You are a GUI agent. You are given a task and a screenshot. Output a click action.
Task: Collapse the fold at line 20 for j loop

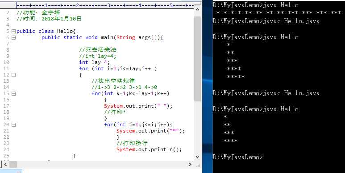[14, 125]
